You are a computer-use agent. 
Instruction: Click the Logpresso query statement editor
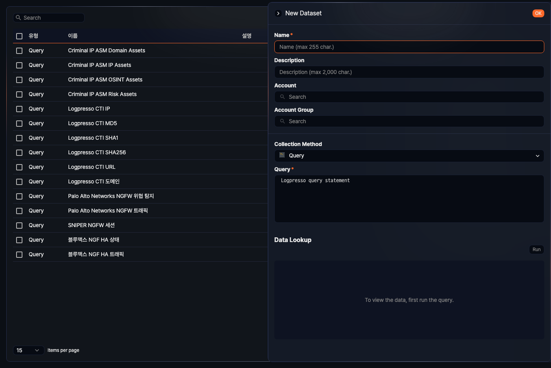coord(409,198)
